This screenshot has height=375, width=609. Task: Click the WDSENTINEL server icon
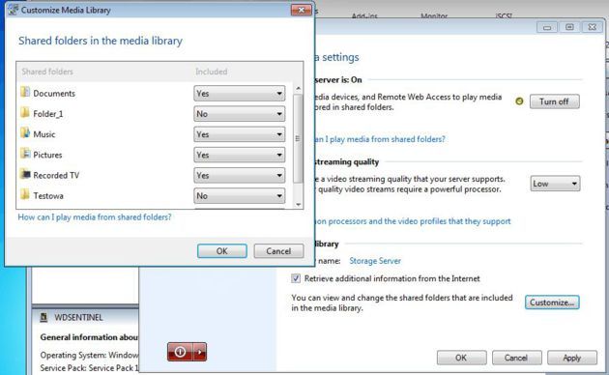[43, 318]
